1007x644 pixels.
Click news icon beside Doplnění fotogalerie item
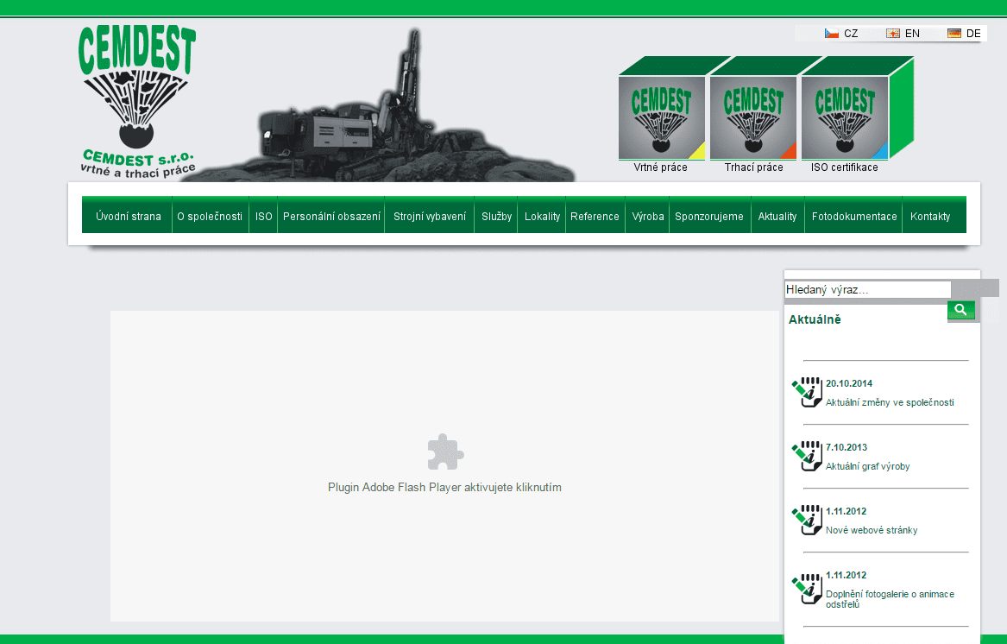[x=808, y=589]
